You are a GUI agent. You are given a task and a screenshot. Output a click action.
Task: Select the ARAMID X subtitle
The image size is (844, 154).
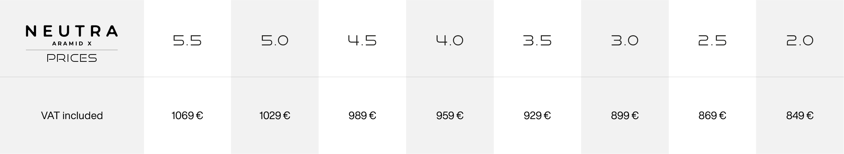coord(72,44)
